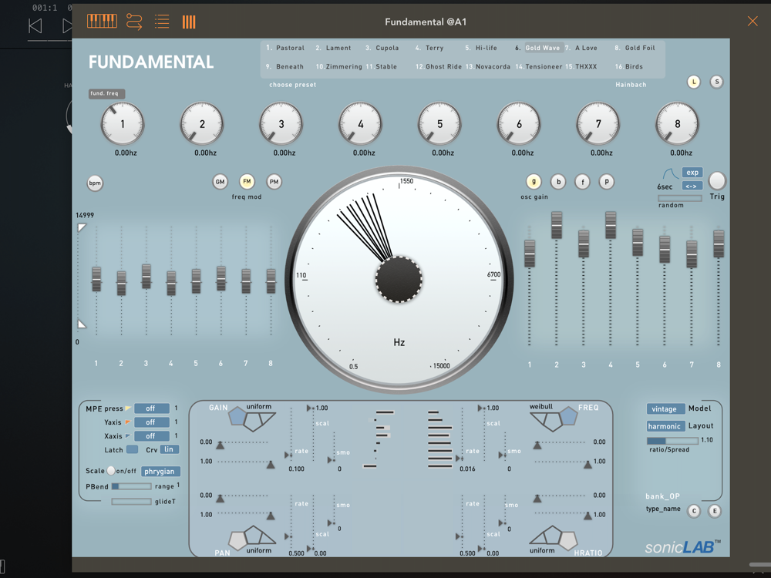771x578 pixels.
Task: Click the round C button by type_name
Action: point(694,511)
